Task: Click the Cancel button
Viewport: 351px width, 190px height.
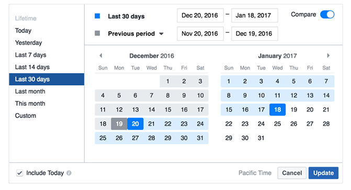Action: [x=292, y=173]
